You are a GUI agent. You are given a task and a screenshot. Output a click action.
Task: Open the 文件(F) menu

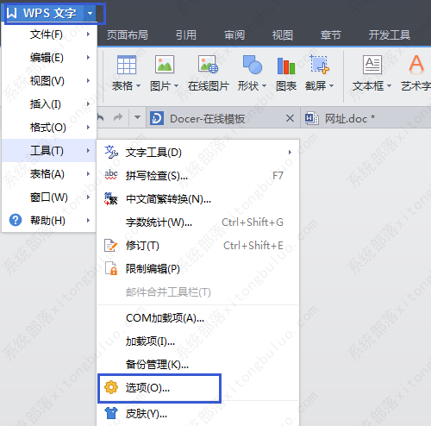coord(49,34)
